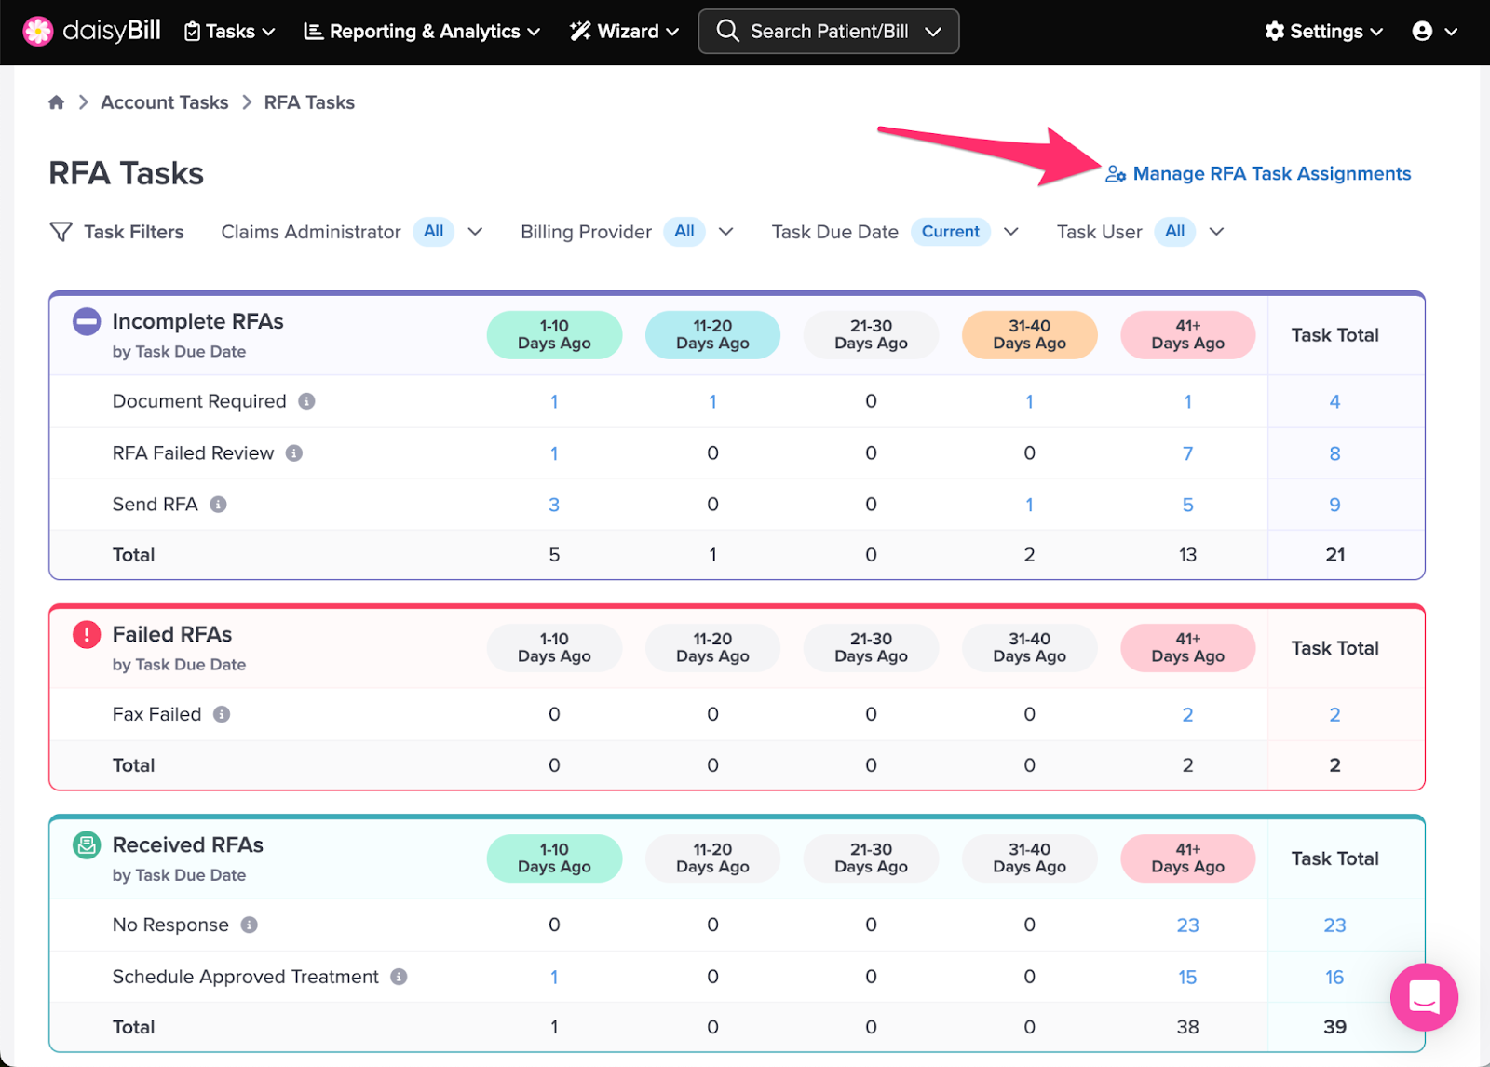Open the Tasks menu in navbar
The height and width of the screenshot is (1067, 1490).
click(x=229, y=32)
